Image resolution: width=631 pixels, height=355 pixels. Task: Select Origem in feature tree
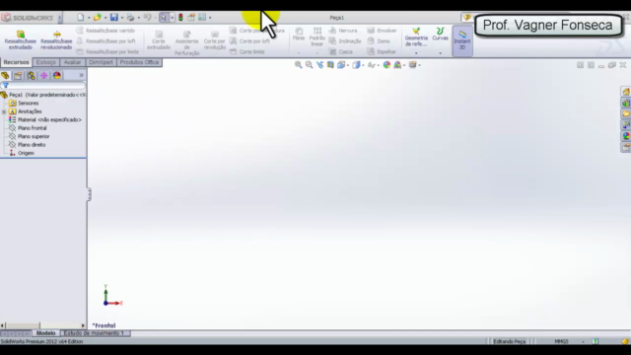click(22, 154)
